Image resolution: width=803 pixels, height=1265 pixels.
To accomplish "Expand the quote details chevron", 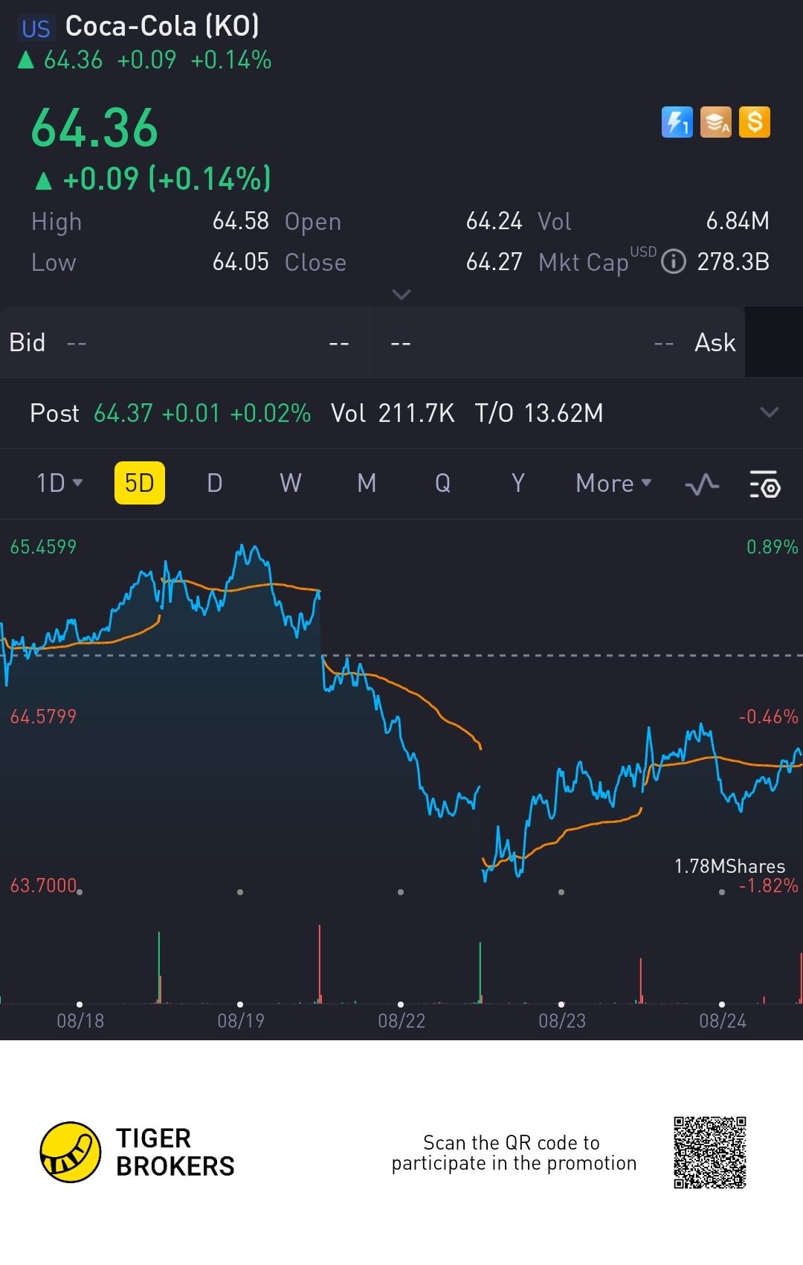I will (401, 295).
